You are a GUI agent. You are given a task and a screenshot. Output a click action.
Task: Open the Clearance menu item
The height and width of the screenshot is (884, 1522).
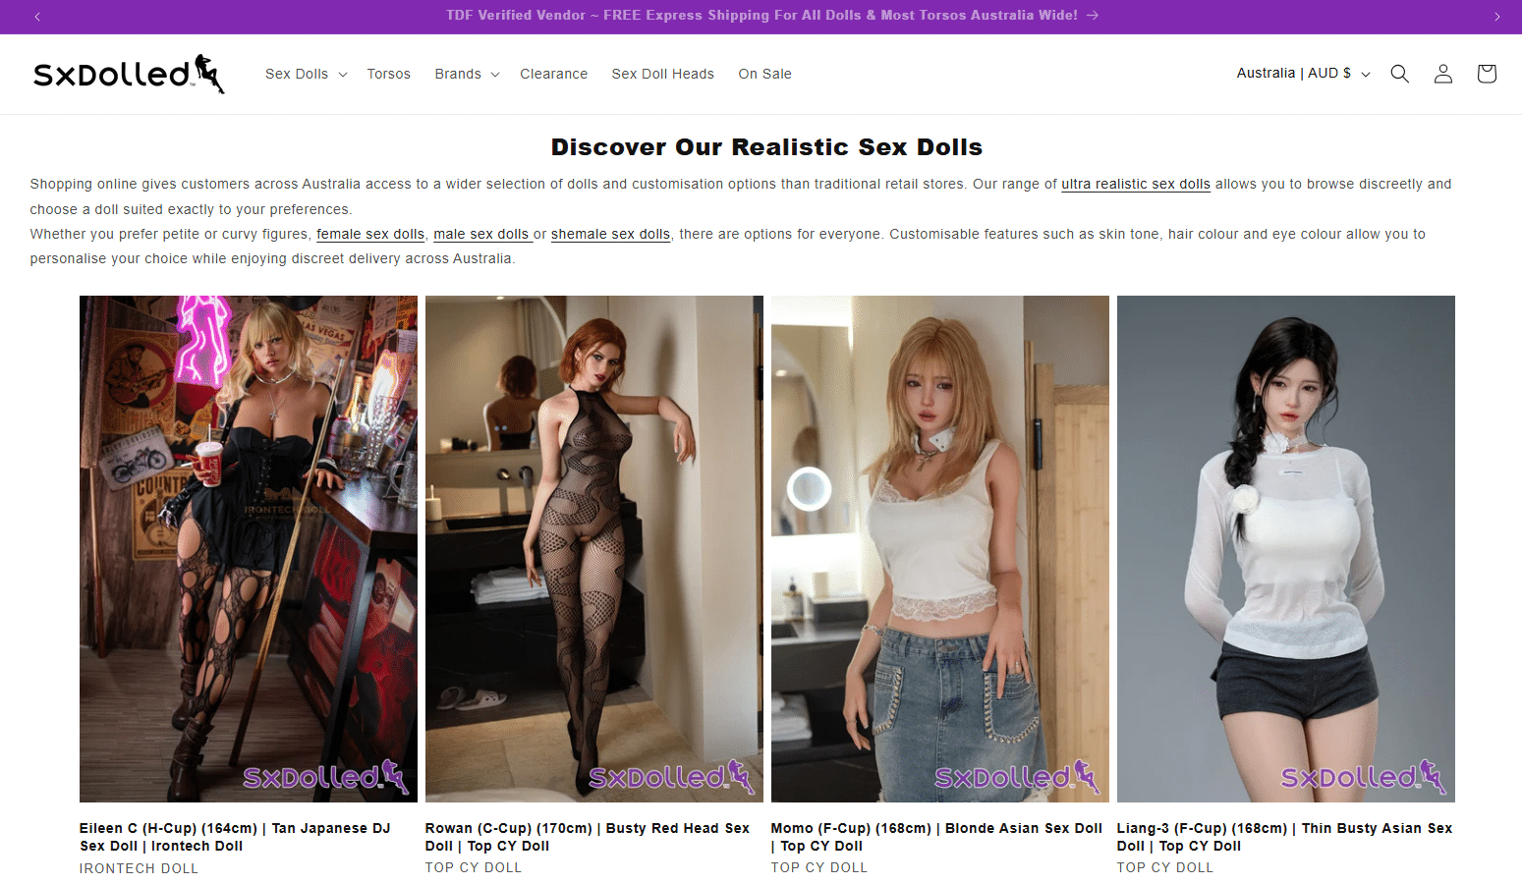[554, 74]
